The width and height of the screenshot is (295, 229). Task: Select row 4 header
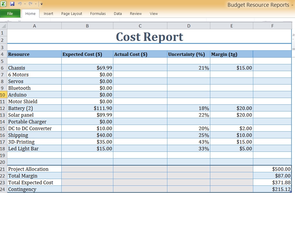[x=4, y=54]
